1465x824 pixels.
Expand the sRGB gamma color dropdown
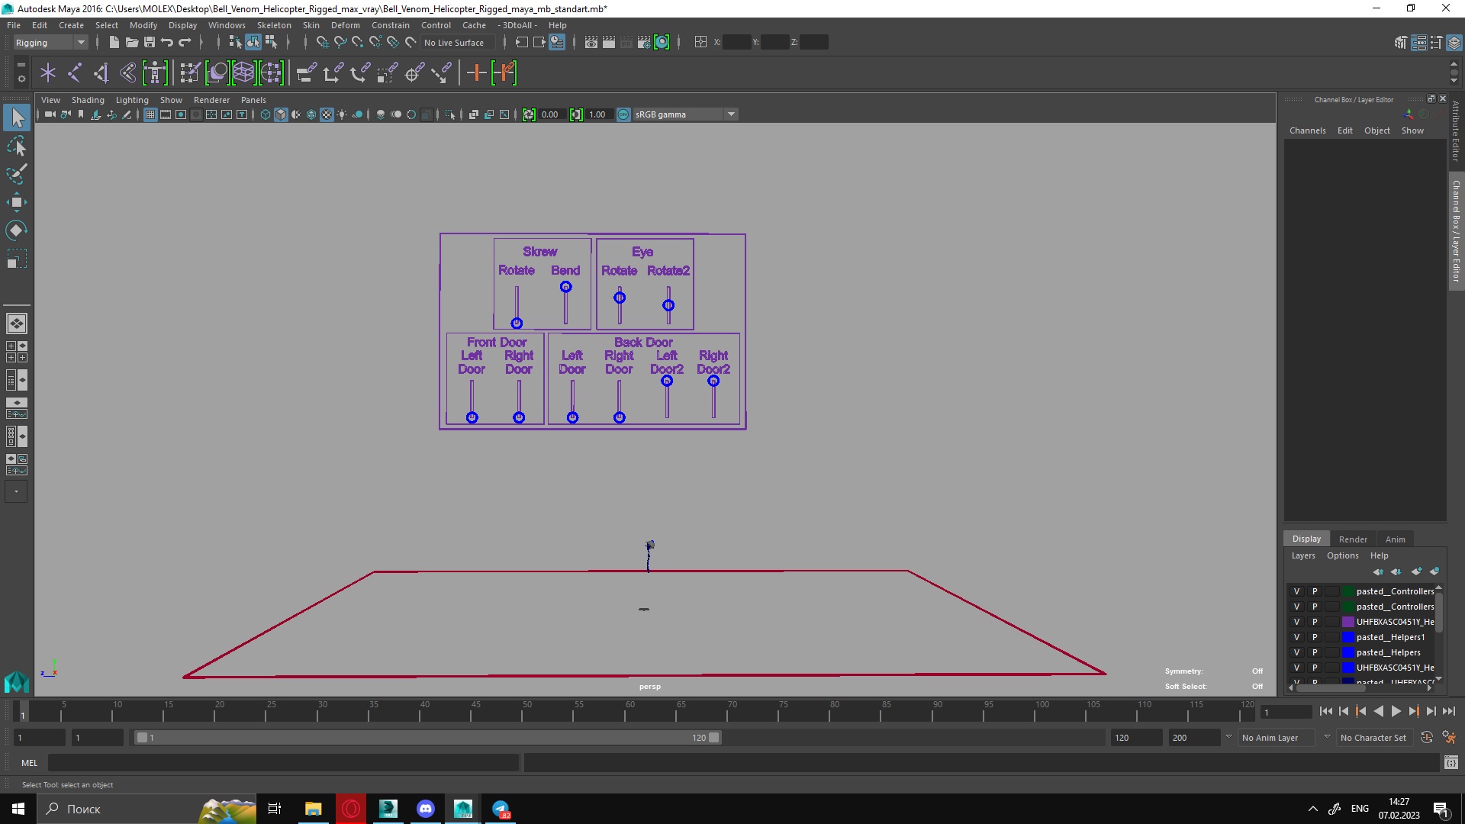pyautogui.click(x=731, y=114)
